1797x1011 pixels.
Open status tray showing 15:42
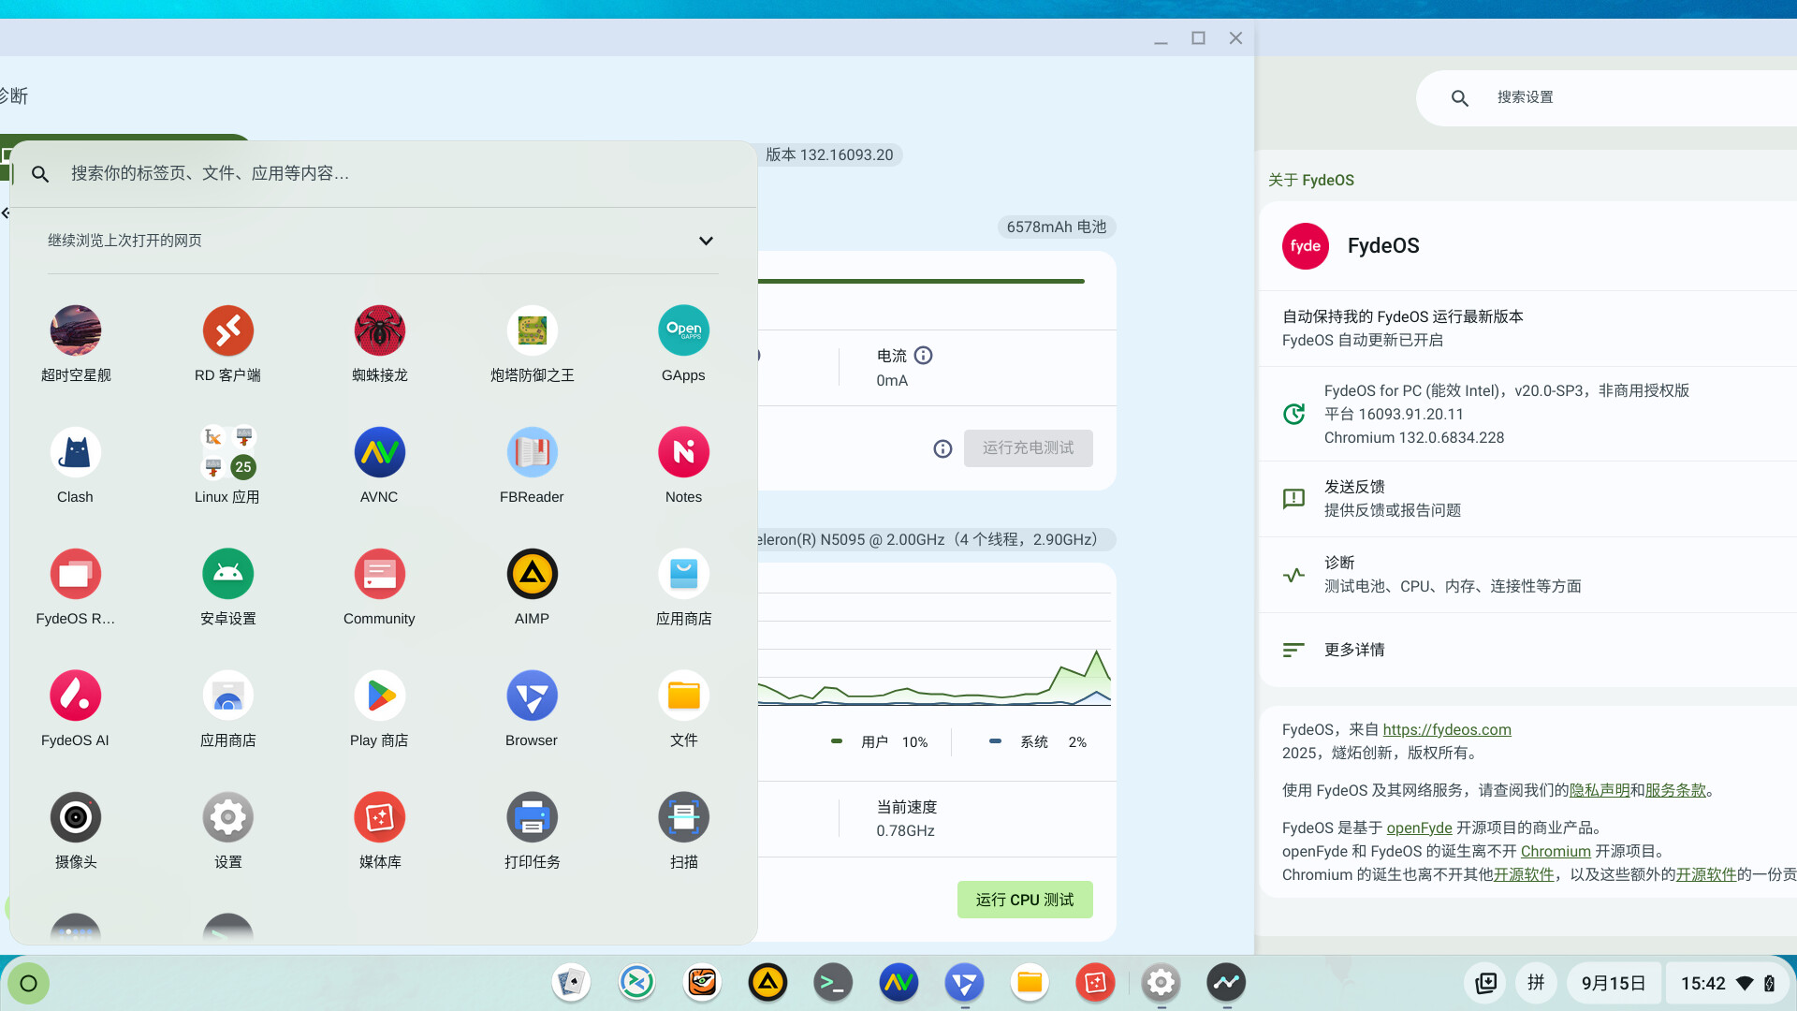pos(1728,984)
